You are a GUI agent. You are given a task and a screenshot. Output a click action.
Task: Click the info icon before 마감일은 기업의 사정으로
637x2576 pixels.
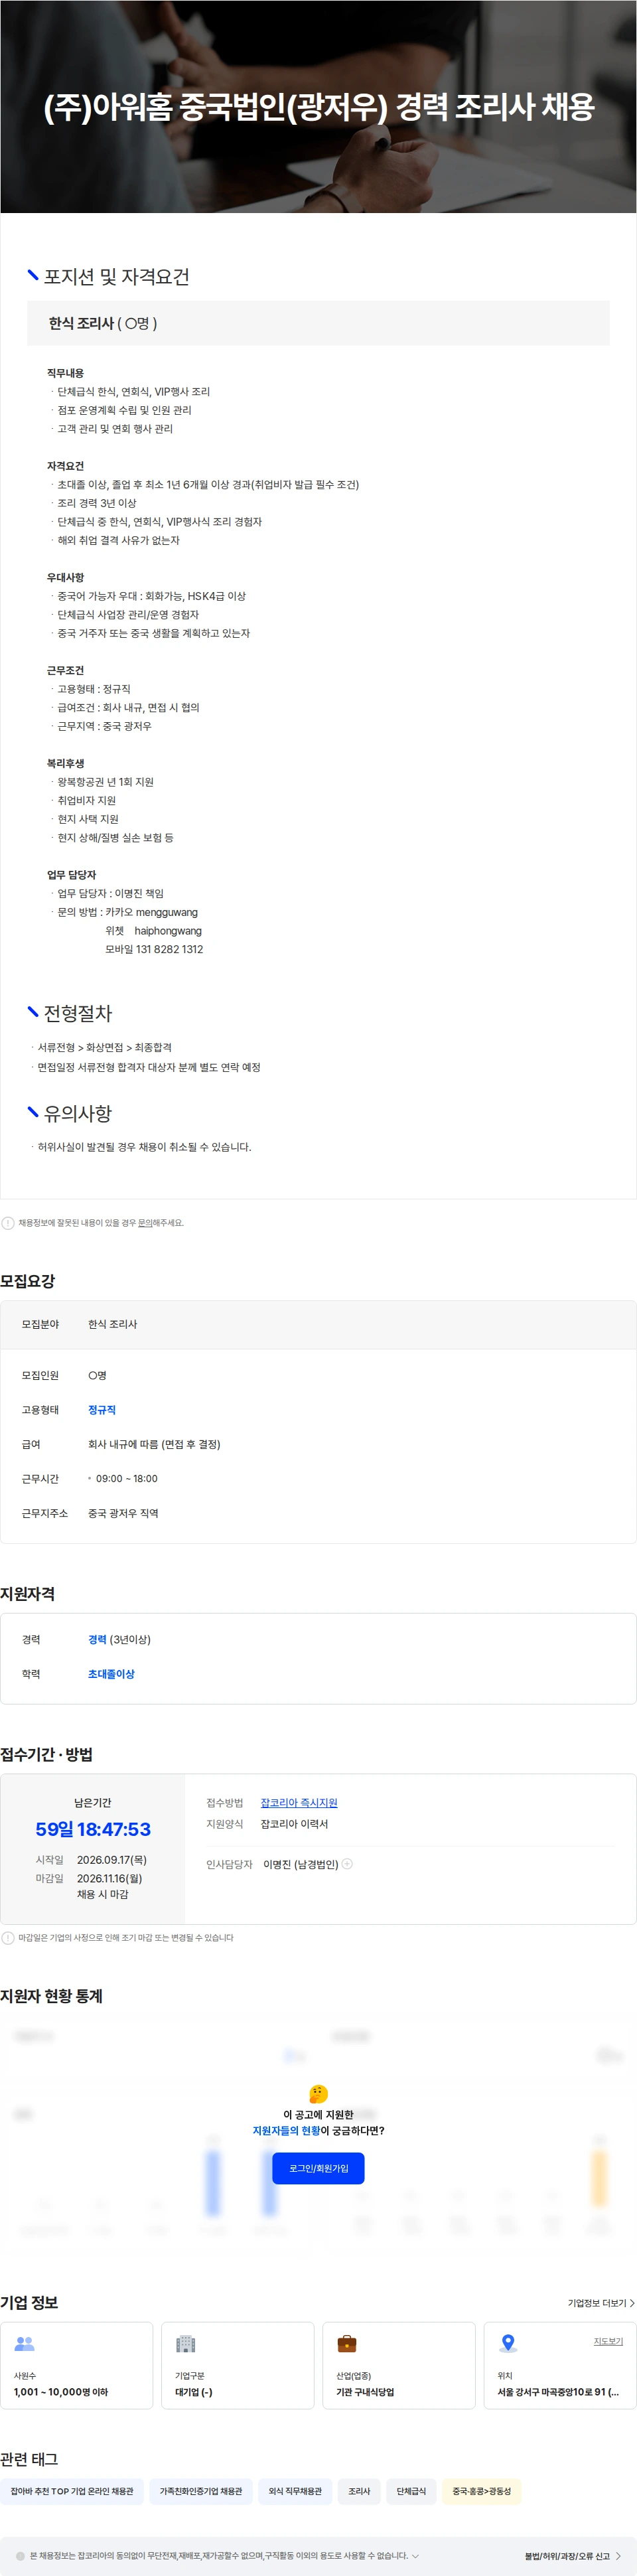tap(8, 1938)
